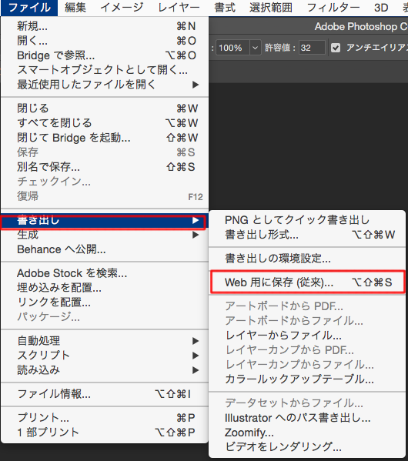Choose Web 用に保存 (従来)...
The width and height of the screenshot is (408, 461).
tap(307, 282)
